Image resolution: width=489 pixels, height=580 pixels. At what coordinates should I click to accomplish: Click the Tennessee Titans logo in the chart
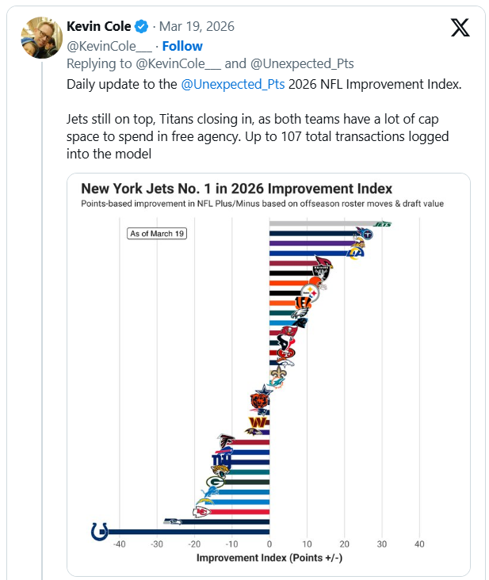tap(364, 234)
